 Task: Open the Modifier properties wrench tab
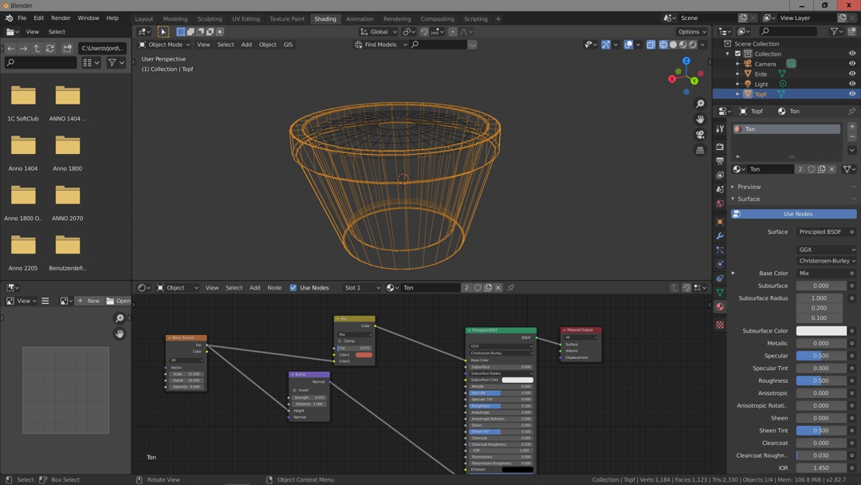(x=720, y=236)
